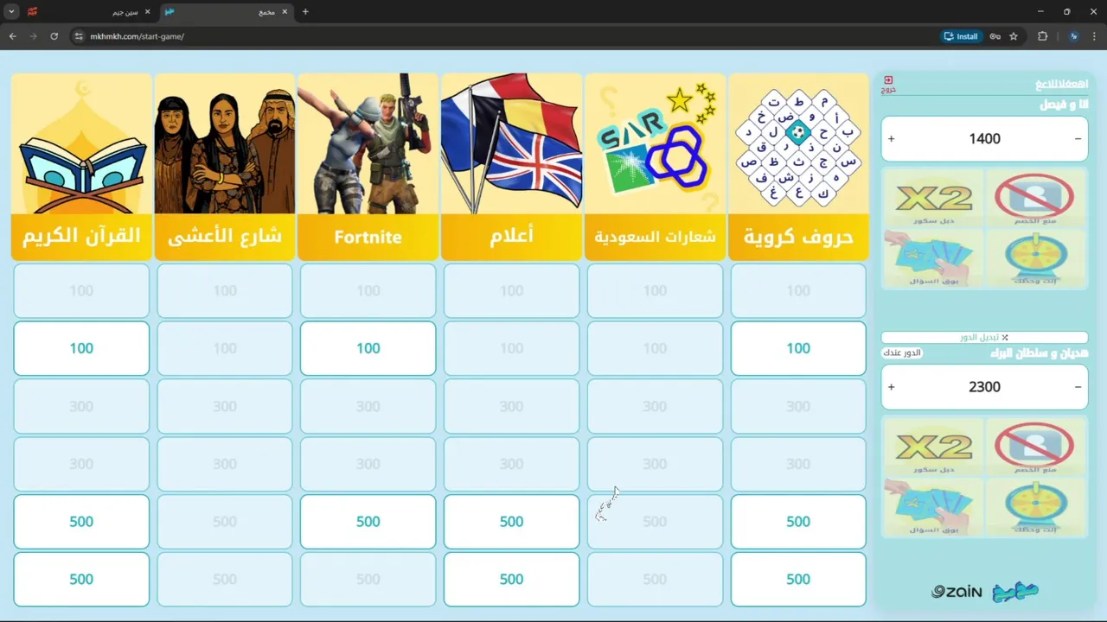The image size is (1107, 622).
Task: Spin إنت وحظك wheel for انا و فيصل
Action: 1034,258
